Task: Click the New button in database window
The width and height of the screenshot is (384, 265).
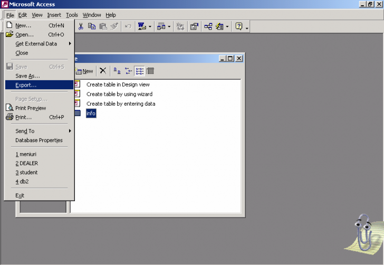Action: point(85,71)
